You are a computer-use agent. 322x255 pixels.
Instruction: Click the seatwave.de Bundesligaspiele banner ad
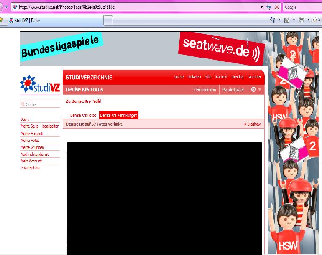(143, 48)
